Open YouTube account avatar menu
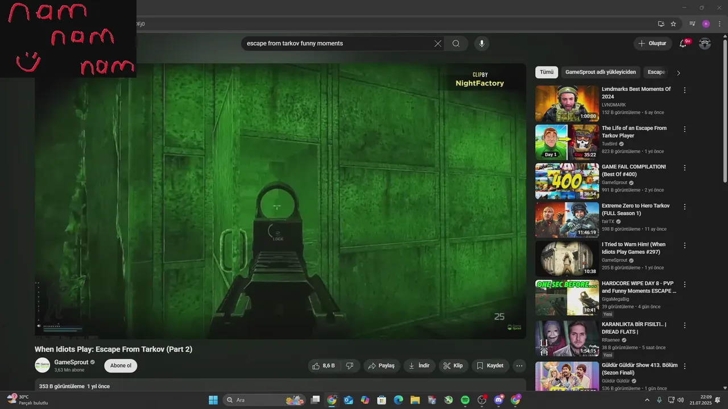Screen dimensions: 728x409 pos(705,44)
